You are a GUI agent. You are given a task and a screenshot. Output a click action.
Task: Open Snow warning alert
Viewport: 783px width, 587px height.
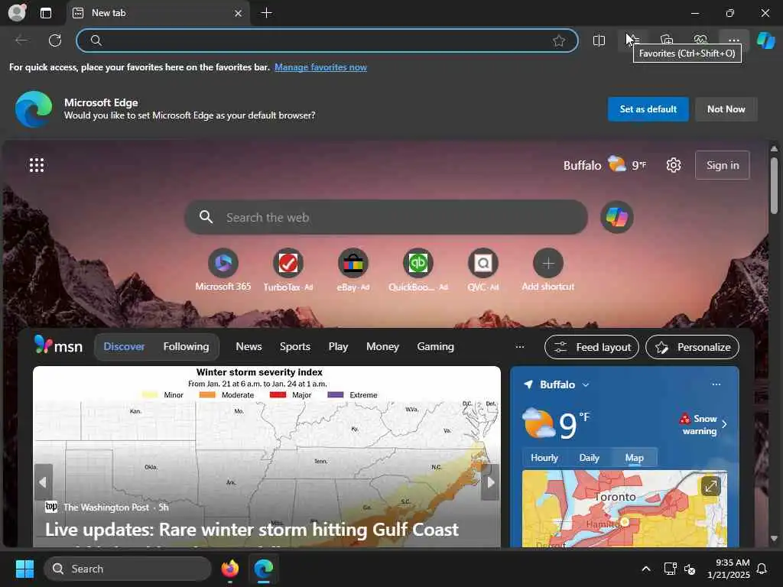703,424
